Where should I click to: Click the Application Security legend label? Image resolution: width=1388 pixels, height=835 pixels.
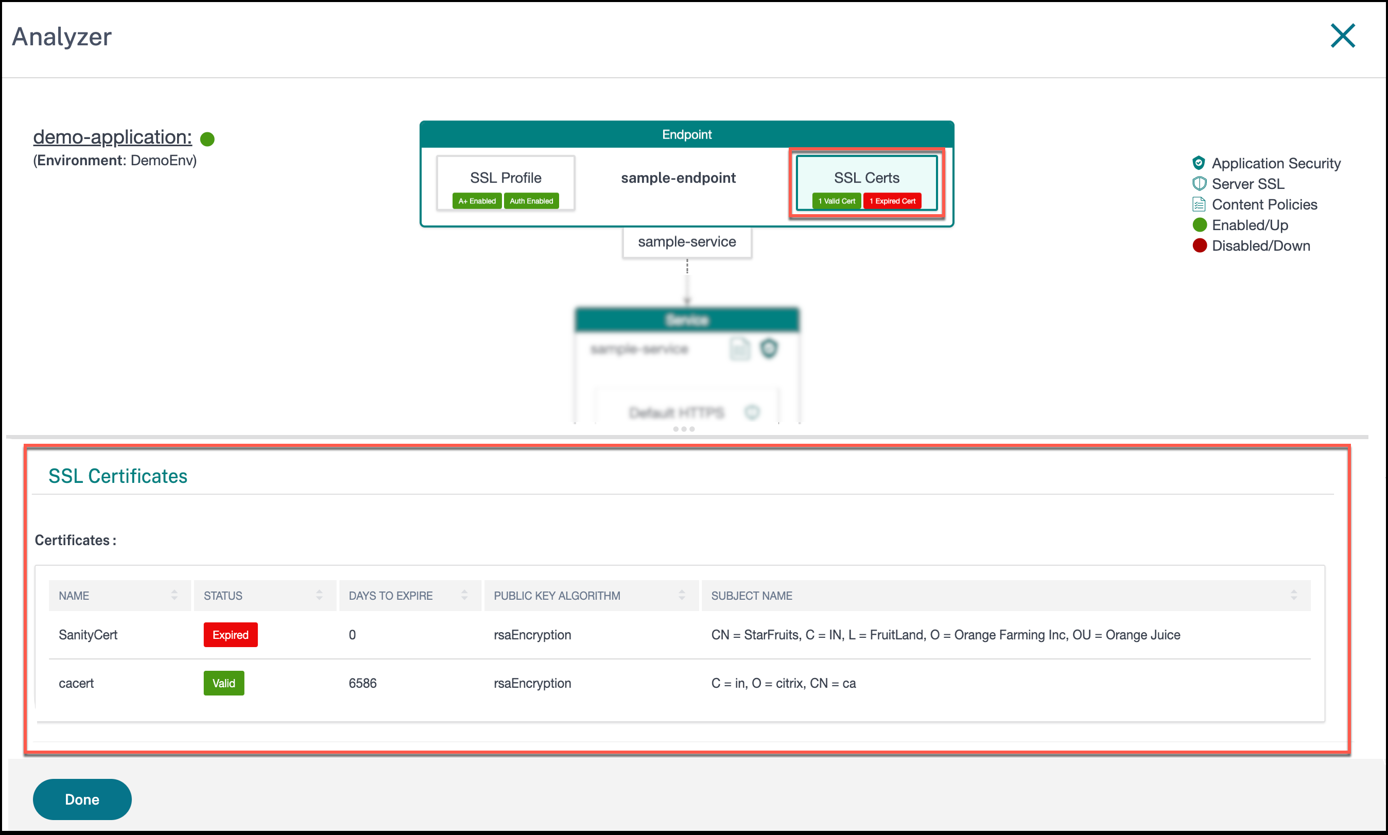point(1276,163)
